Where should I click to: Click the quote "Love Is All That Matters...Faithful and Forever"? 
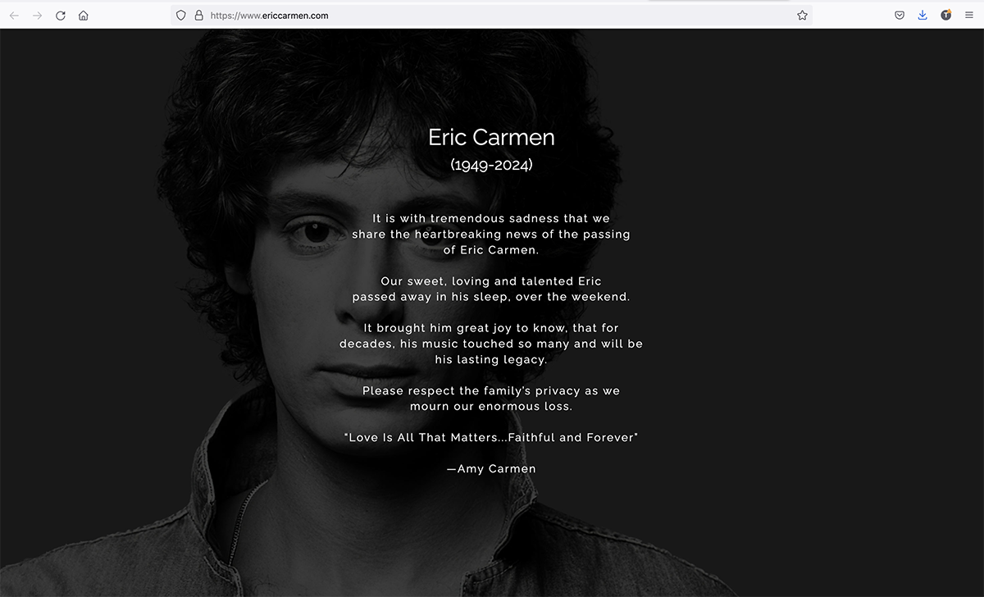[491, 437]
